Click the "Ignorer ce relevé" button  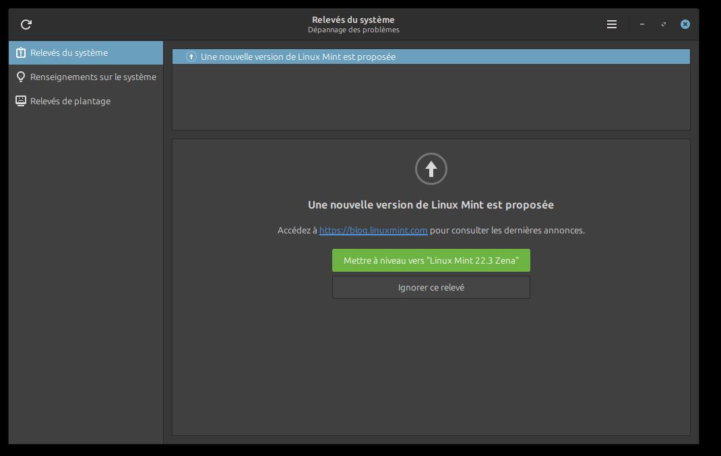[x=431, y=287]
